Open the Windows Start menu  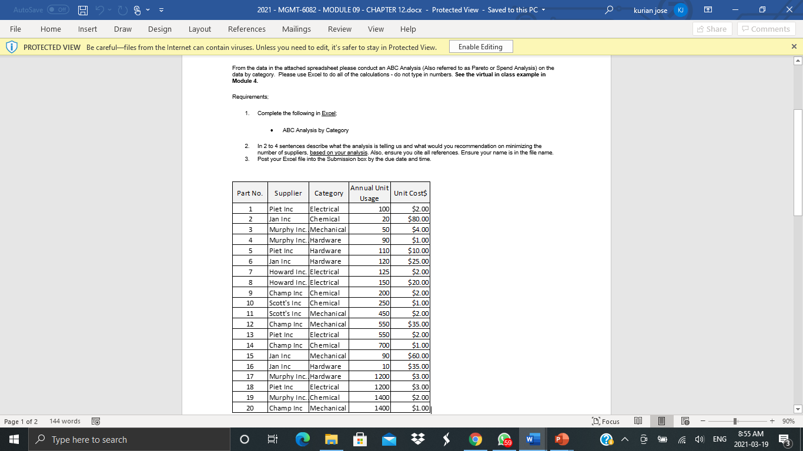[13, 439]
